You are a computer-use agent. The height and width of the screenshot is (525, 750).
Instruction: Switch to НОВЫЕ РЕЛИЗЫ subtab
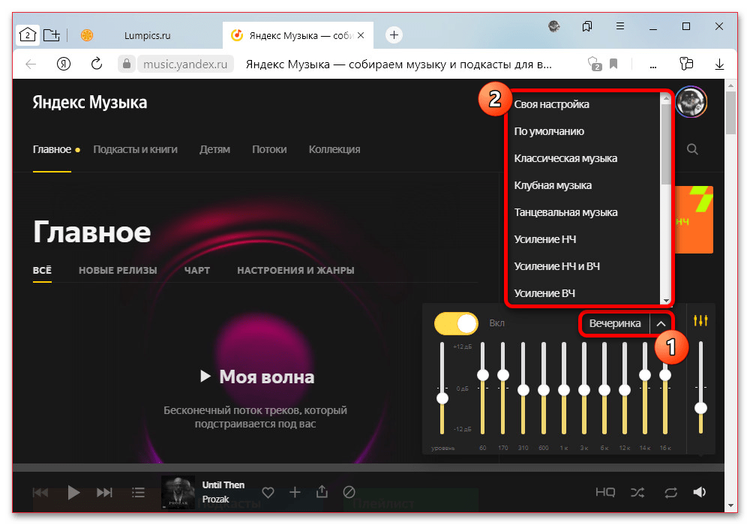point(118,271)
